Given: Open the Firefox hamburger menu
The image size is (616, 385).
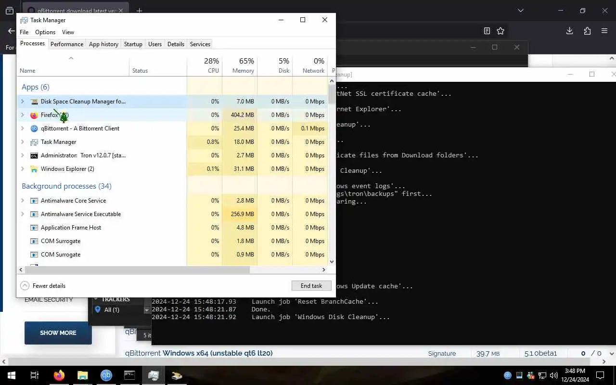Looking at the screenshot, I should pos(604,31).
